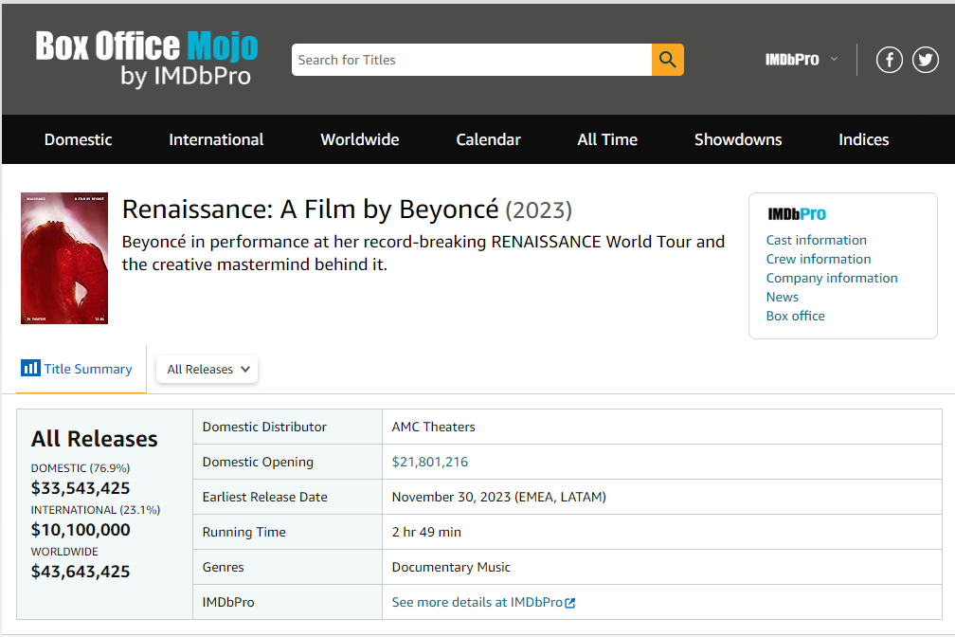The height and width of the screenshot is (637, 955).
Task: Go to the Worldwide menu
Action: (359, 139)
